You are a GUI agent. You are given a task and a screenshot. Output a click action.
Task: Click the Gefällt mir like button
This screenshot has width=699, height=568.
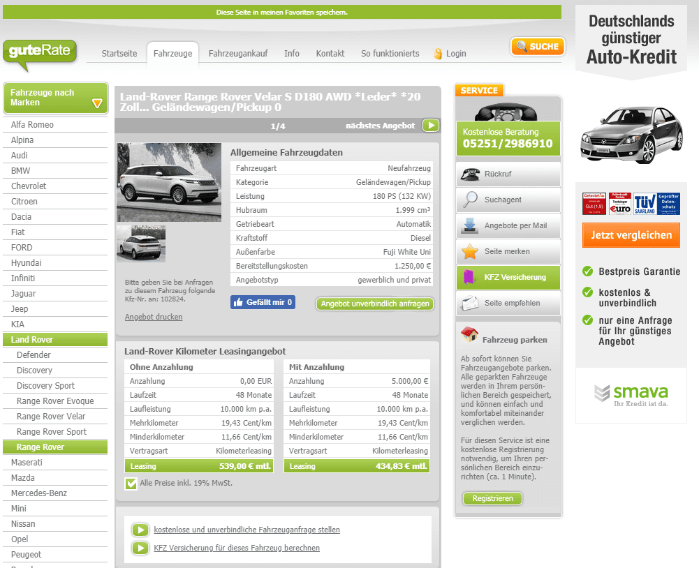click(x=263, y=302)
